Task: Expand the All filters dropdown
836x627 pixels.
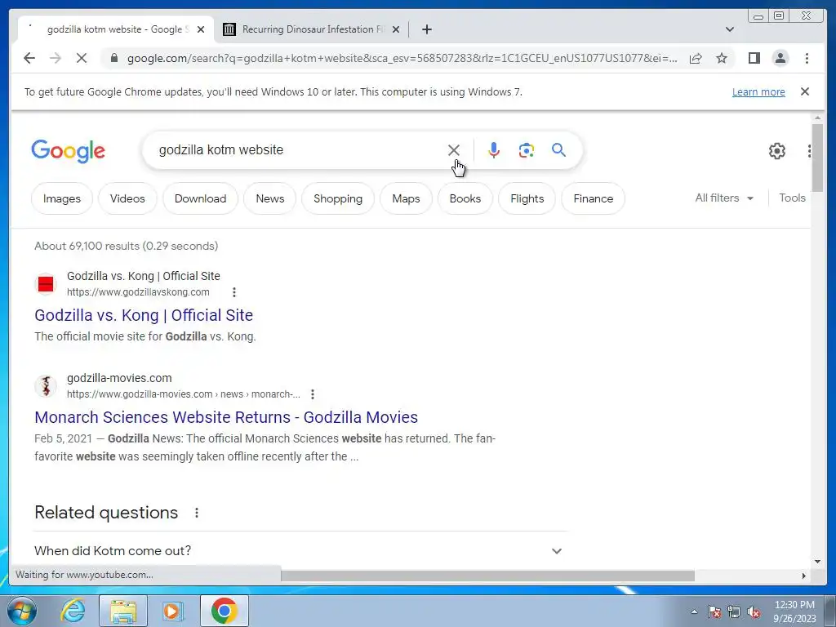Action: pyautogui.click(x=725, y=198)
